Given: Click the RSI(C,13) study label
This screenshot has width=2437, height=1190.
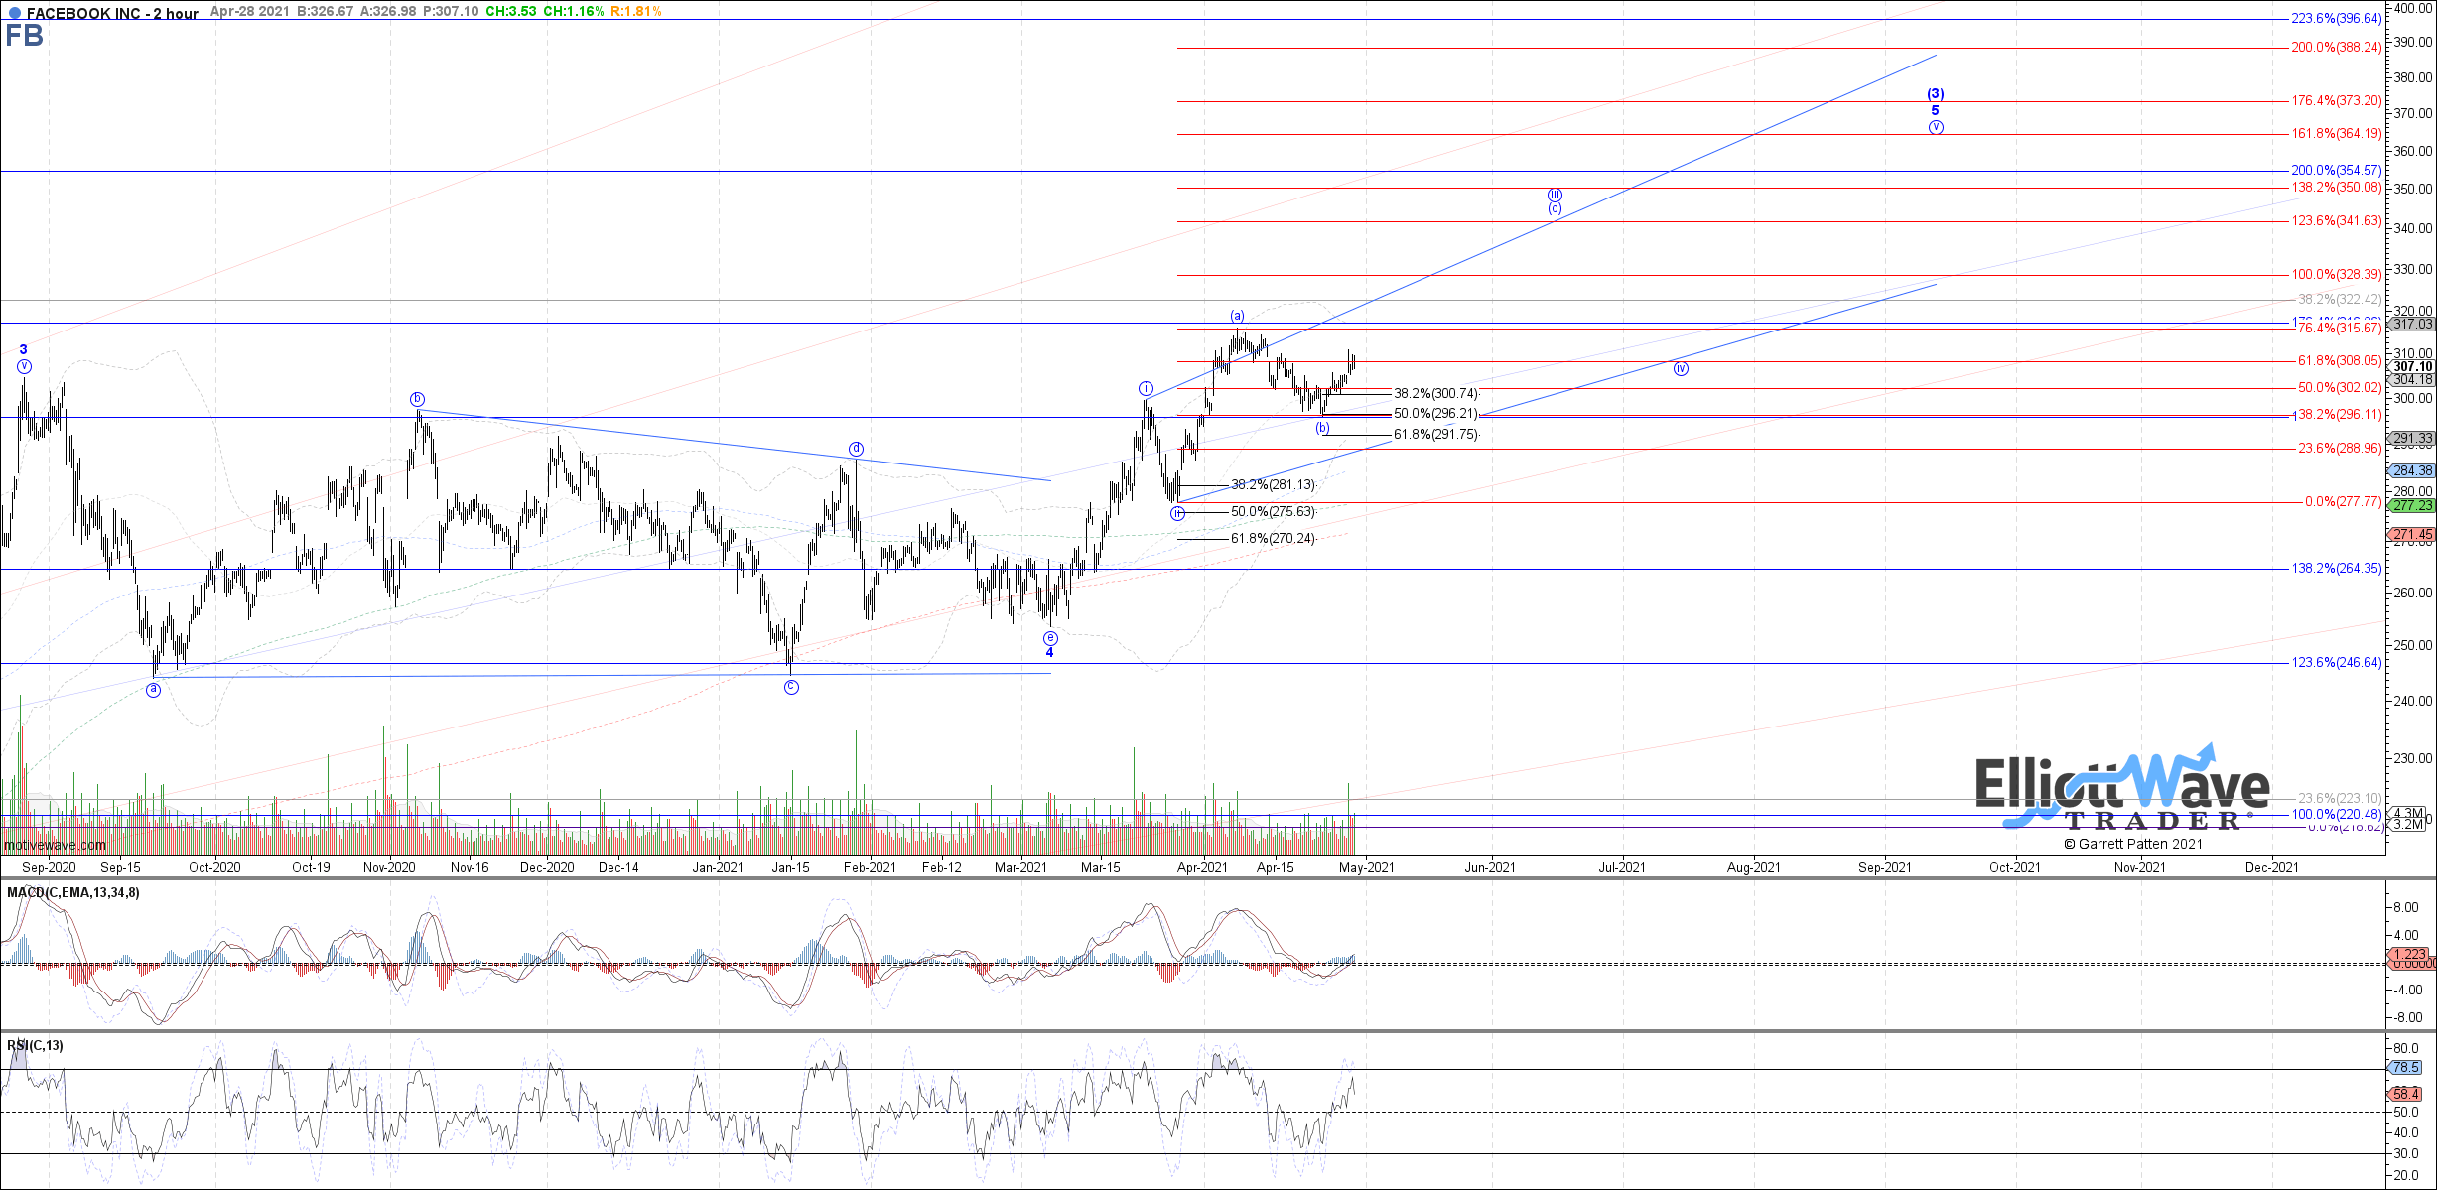Looking at the screenshot, I should [x=36, y=1045].
